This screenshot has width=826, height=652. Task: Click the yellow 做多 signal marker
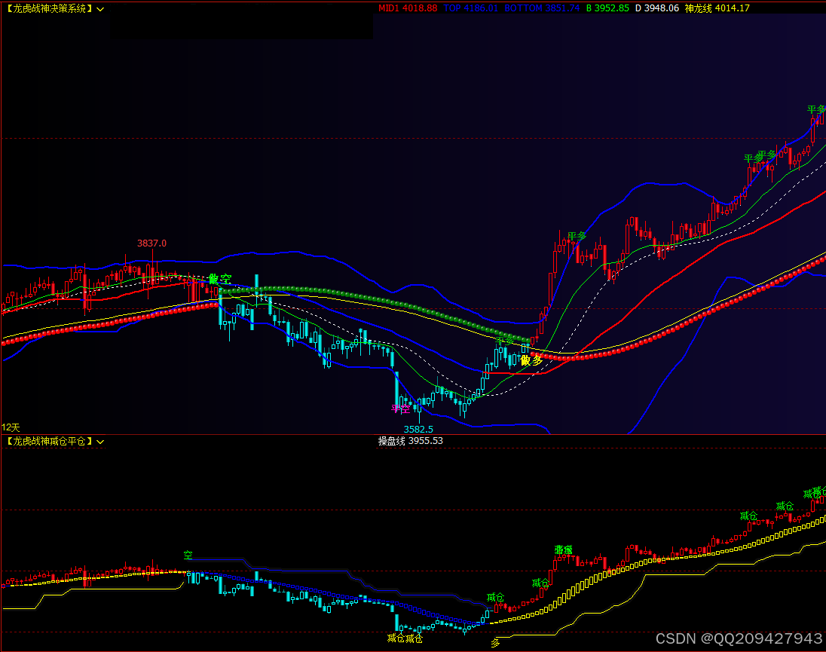coord(531,361)
